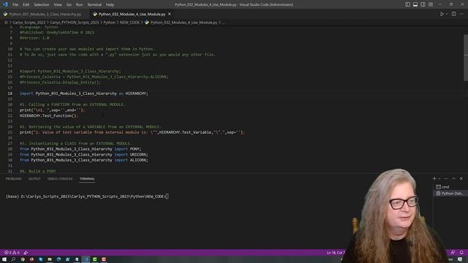This screenshot has width=468, height=263.
Task: Open the new terminal launch profile dropdown
Action: (439, 178)
